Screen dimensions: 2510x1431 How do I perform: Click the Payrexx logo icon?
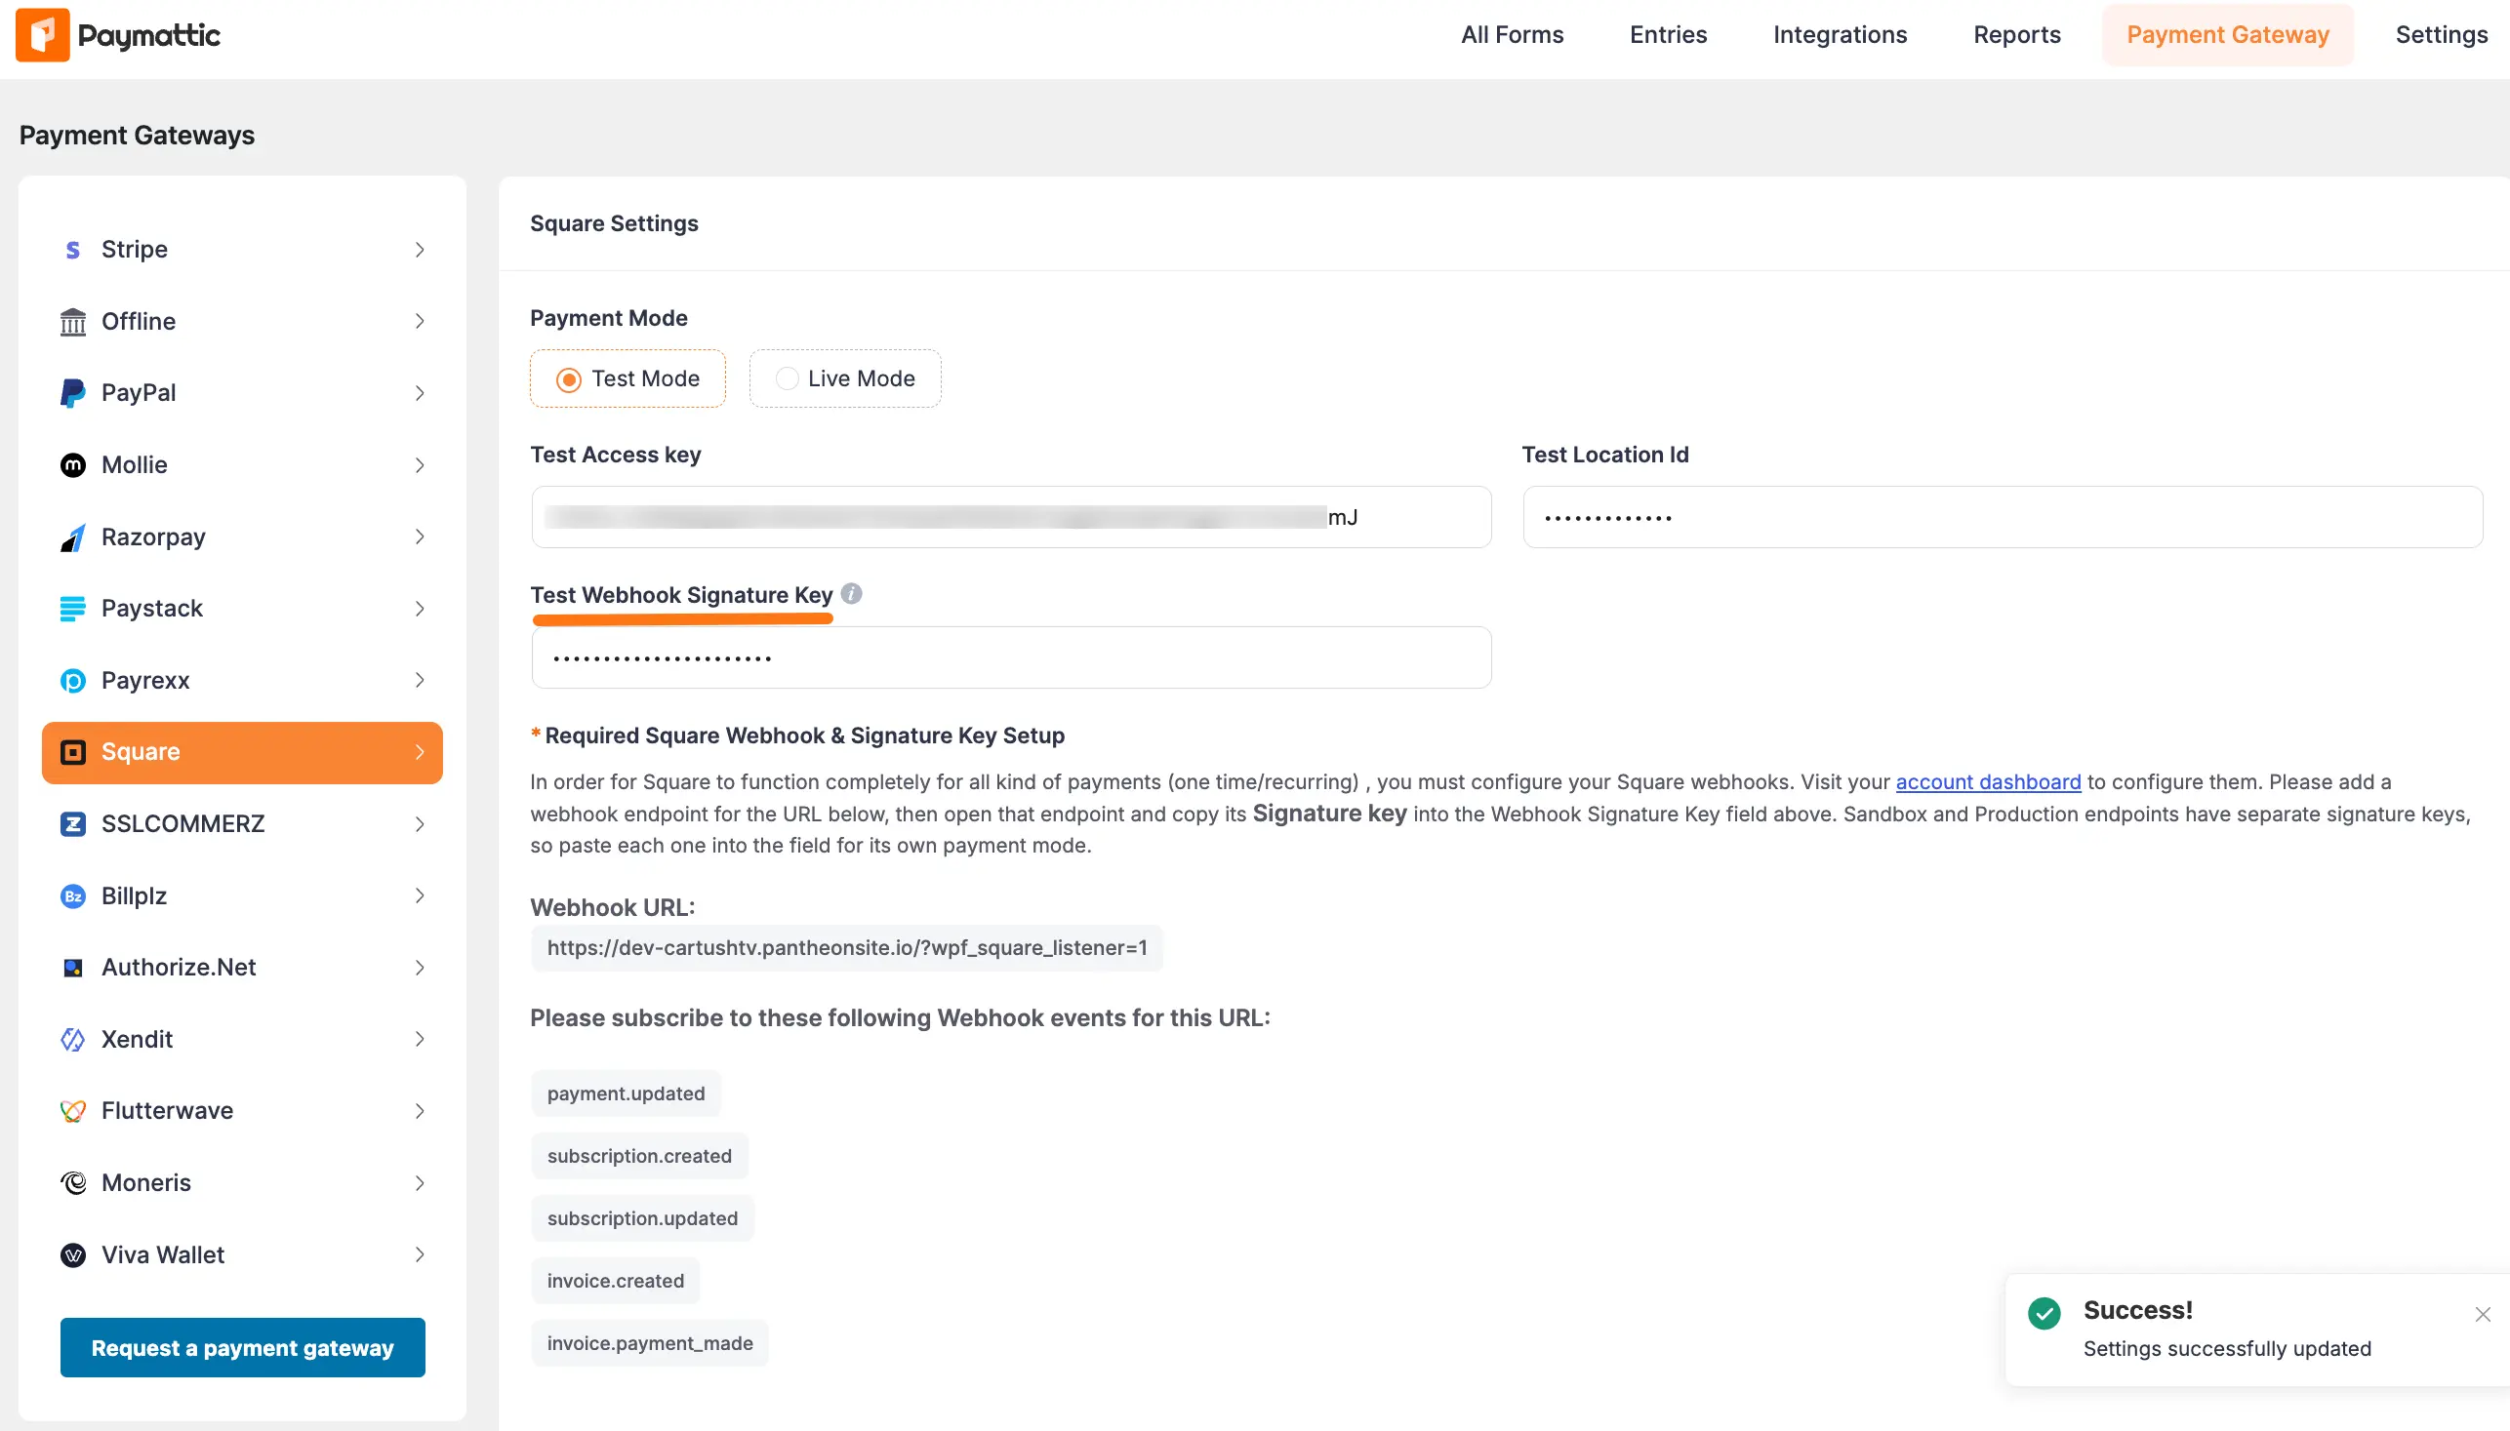tap(73, 680)
